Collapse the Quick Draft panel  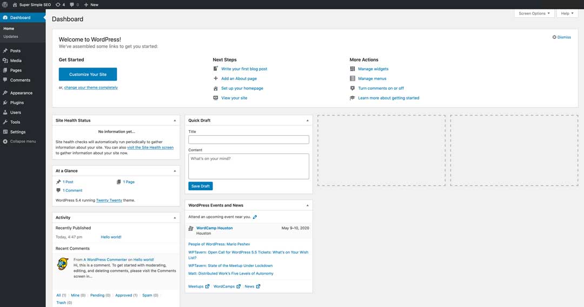tap(307, 121)
